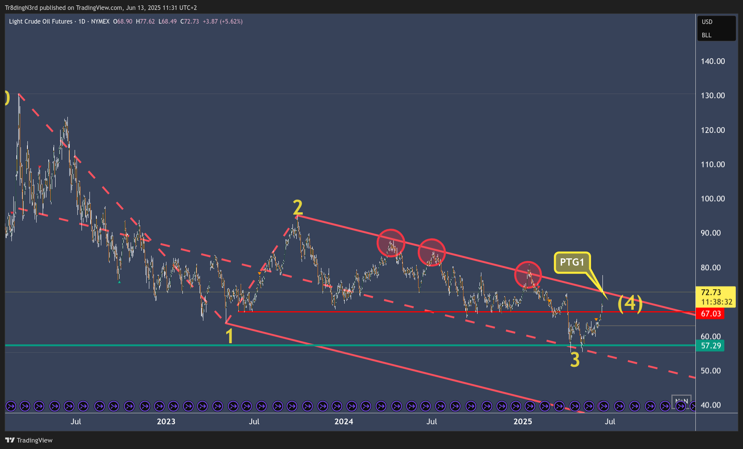Click the current price label 72.73

click(x=711, y=292)
